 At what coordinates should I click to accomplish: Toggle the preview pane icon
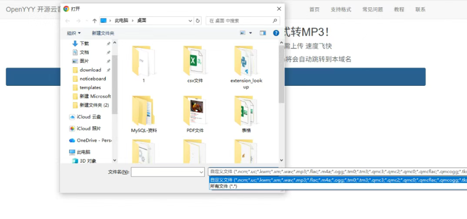[263, 33]
